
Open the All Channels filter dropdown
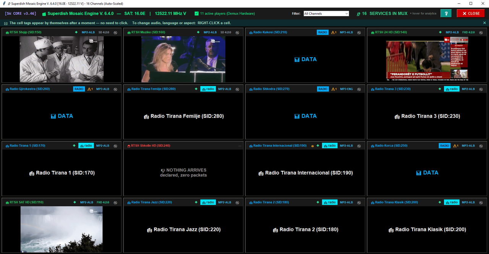[x=326, y=13]
